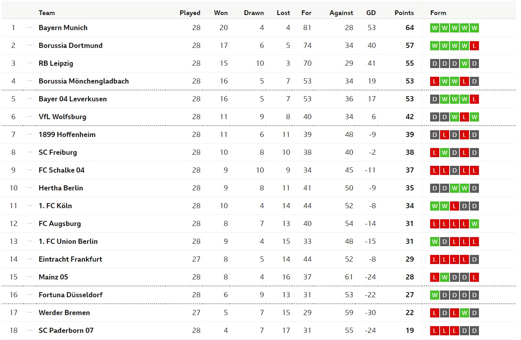
Task: Open the Mainz 05 team name
Action: [x=53, y=277]
